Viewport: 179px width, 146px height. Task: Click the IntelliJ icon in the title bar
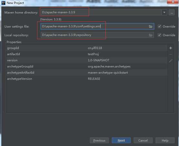[4, 3]
